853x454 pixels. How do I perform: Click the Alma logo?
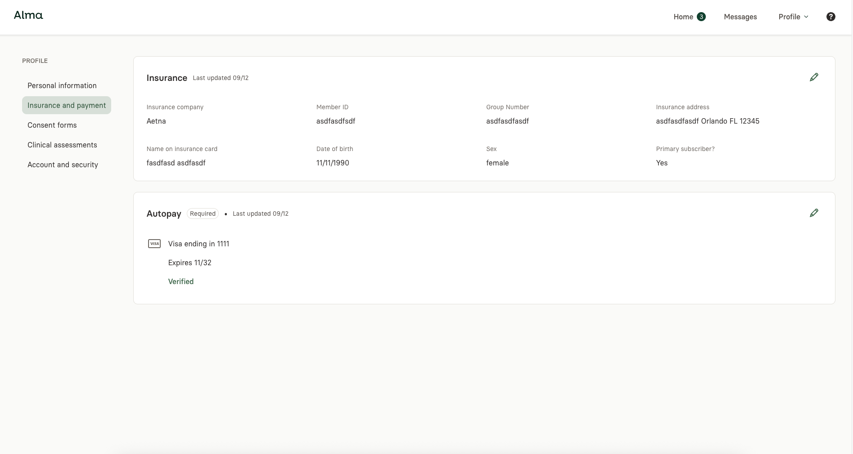28,15
